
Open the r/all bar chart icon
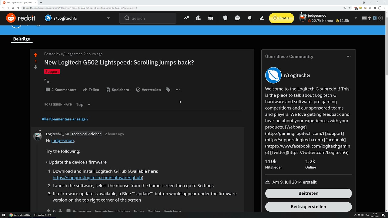coord(198,18)
